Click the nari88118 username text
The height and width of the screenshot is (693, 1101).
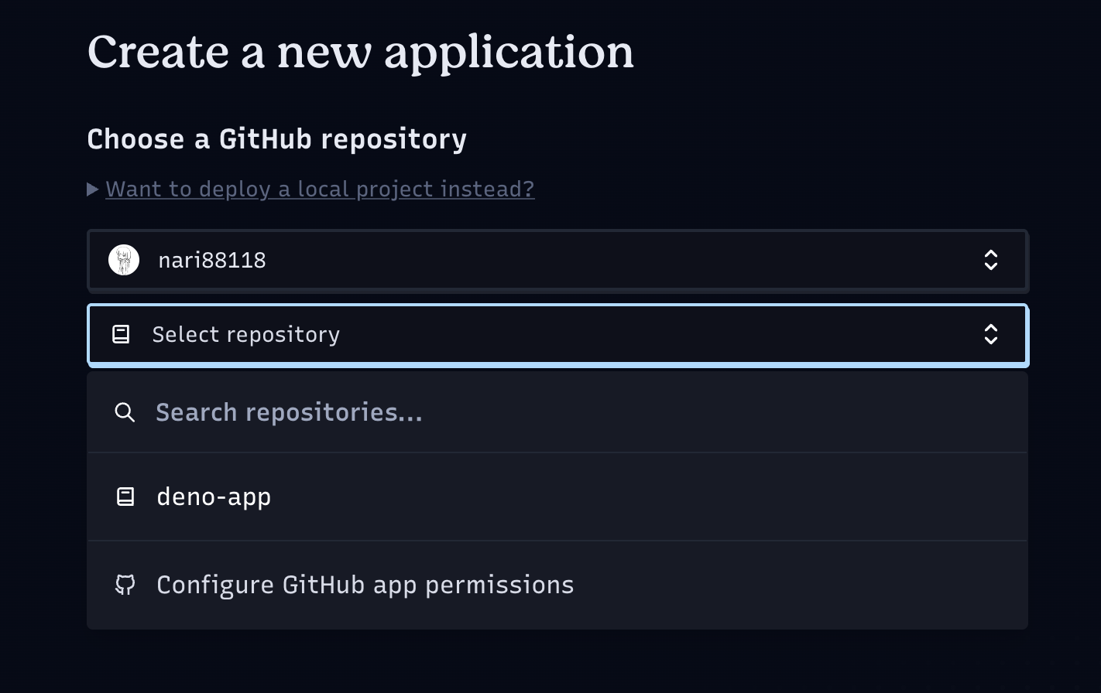[212, 260]
